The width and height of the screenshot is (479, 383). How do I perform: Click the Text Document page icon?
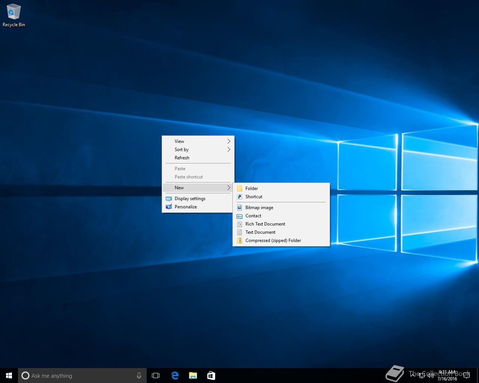[239, 232]
